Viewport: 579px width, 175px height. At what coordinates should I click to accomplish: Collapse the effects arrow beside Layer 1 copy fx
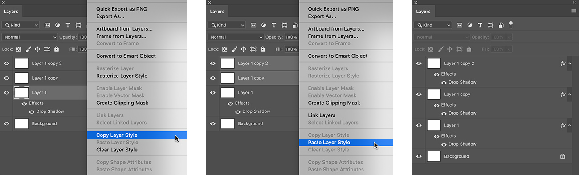(x=570, y=95)
